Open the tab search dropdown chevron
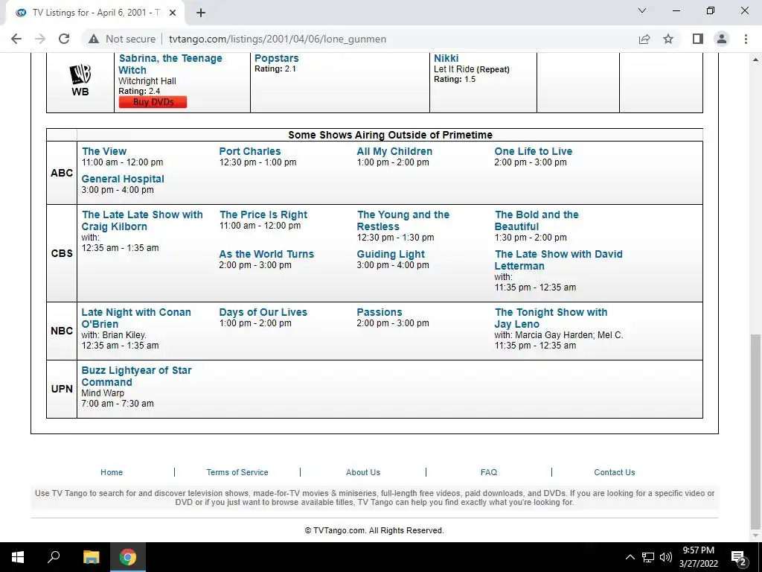 (642, 10)
